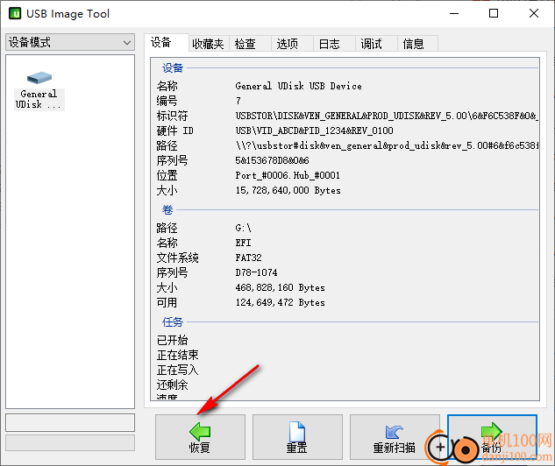Click the device number value 7
Viewport: 555px width, 466px height.
(238, 101)
